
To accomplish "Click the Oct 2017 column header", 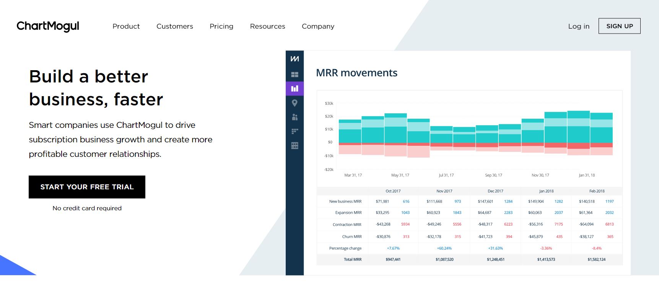I will click(x=393, y=191).
